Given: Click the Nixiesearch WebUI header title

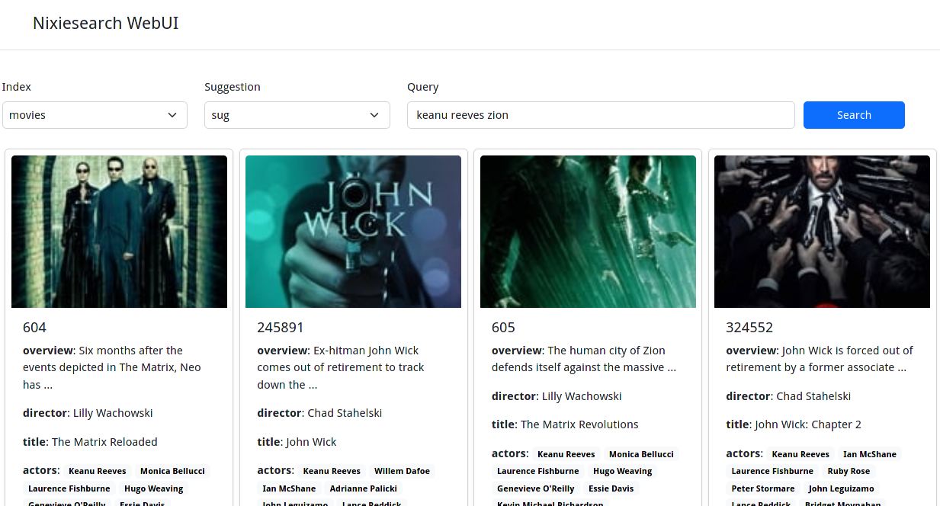Looking at the screenshot, I should 106,23.
